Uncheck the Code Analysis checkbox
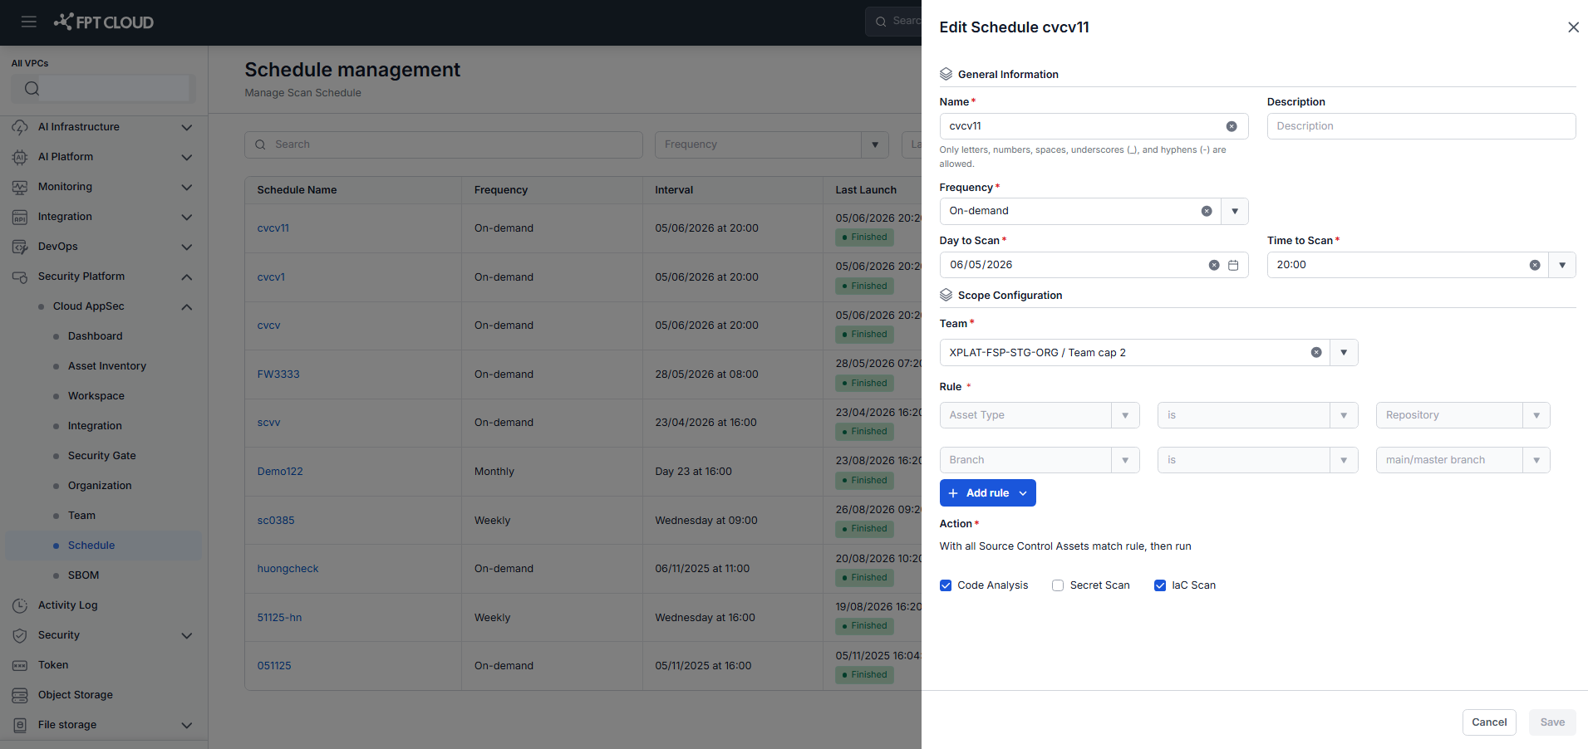The image size is (1588, 749). 946,585
